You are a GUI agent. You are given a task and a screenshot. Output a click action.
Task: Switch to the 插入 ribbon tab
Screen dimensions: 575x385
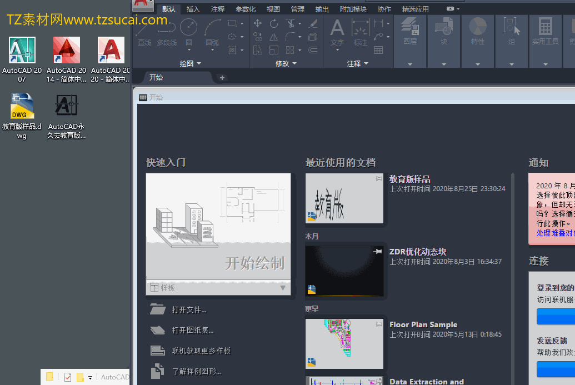pos(193,9)
